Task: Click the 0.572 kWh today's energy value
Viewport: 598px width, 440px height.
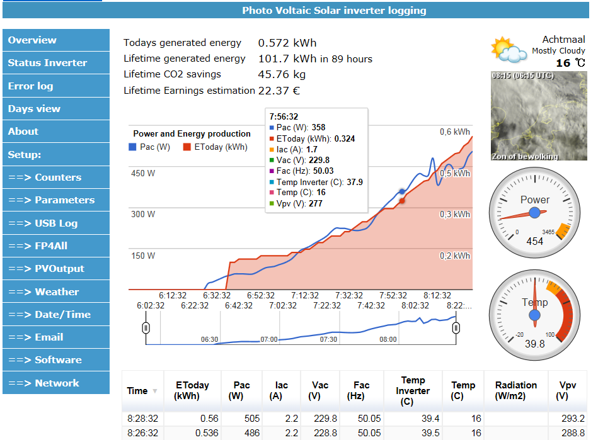Action: [x=287, y=43]
